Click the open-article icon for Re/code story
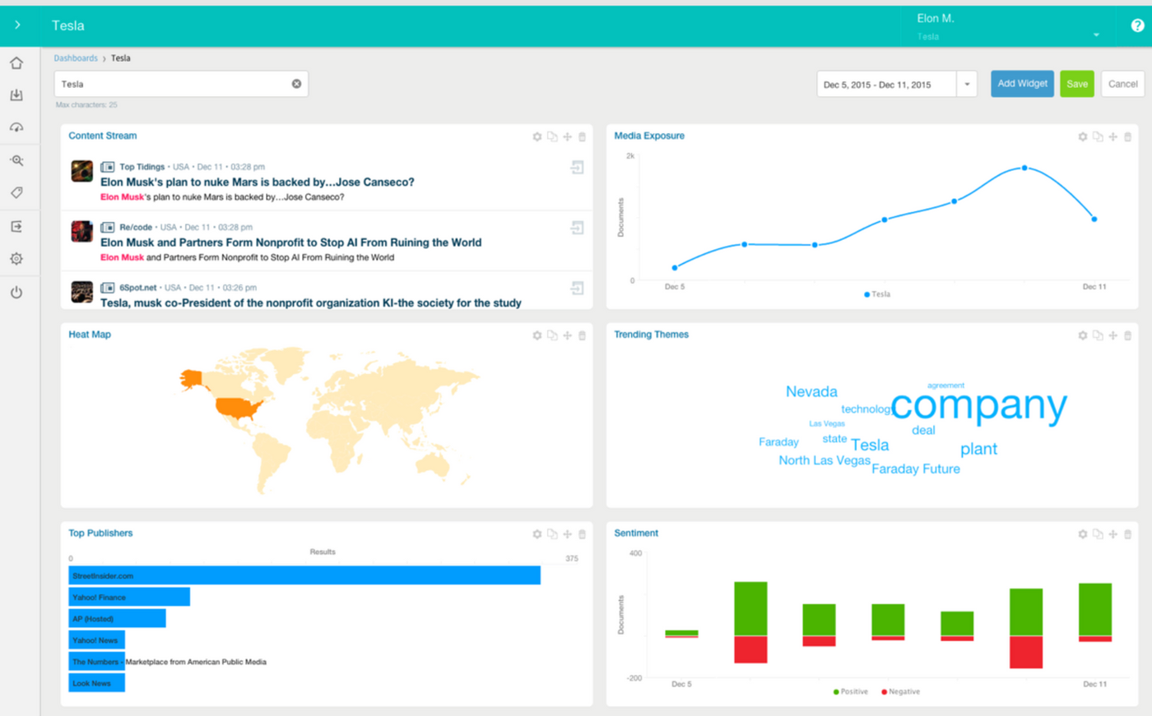The height and width of the screenshot is (716, 1152). coord(577,228)
